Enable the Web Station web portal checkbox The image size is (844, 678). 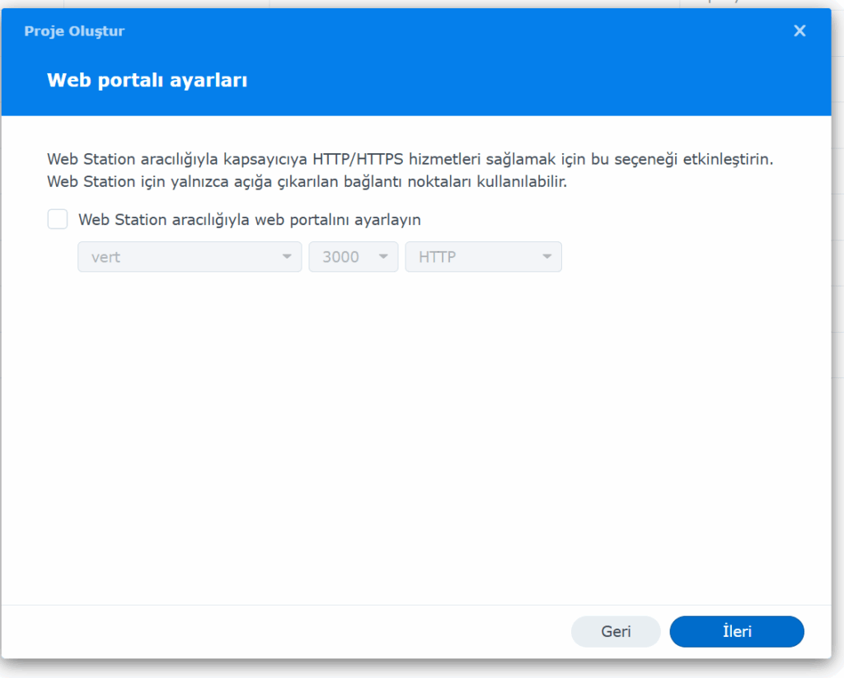tap(58, 219)
